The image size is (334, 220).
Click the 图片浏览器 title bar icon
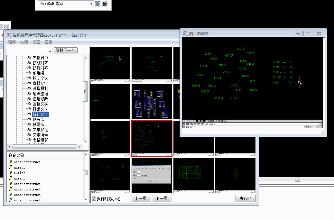pos(185,33)
